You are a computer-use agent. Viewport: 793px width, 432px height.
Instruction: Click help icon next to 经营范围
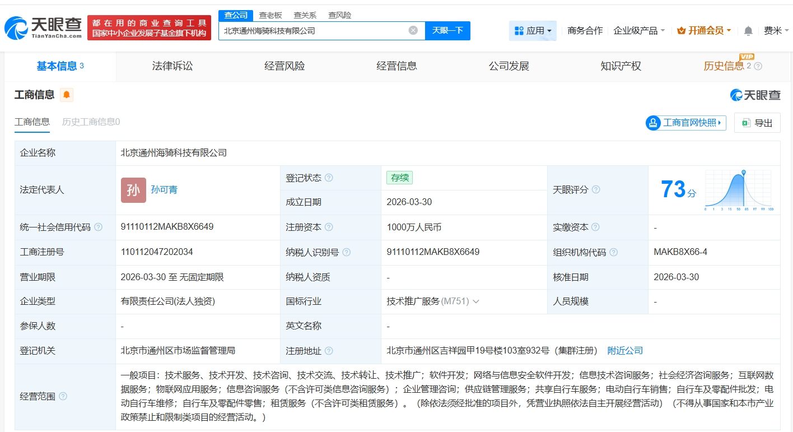[x=63, y=396]
